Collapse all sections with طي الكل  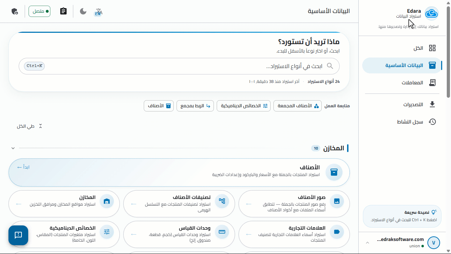pyautogui.click(x=30, y=126)
